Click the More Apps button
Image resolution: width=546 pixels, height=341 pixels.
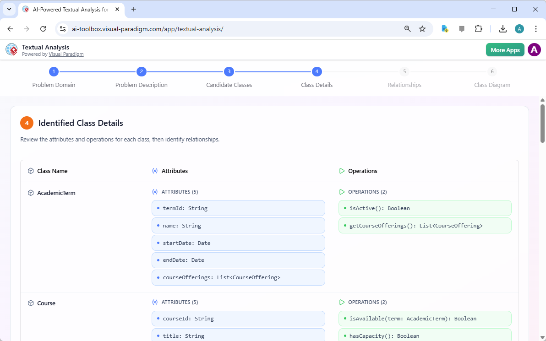pyautogui.click(x=505, y=50)
